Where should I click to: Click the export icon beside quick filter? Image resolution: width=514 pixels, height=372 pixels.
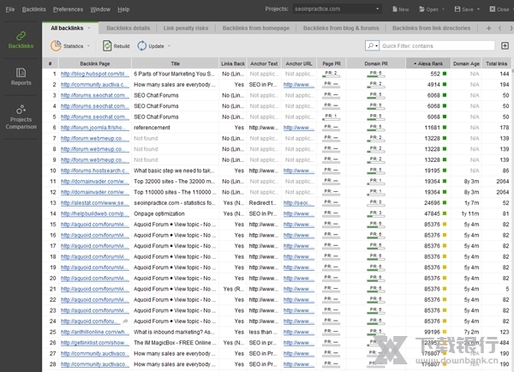click(x=505, y=45)
